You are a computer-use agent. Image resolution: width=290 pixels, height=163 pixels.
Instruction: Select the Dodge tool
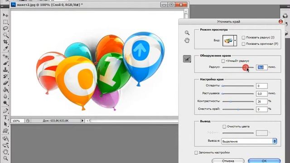(x=5, y=103)
